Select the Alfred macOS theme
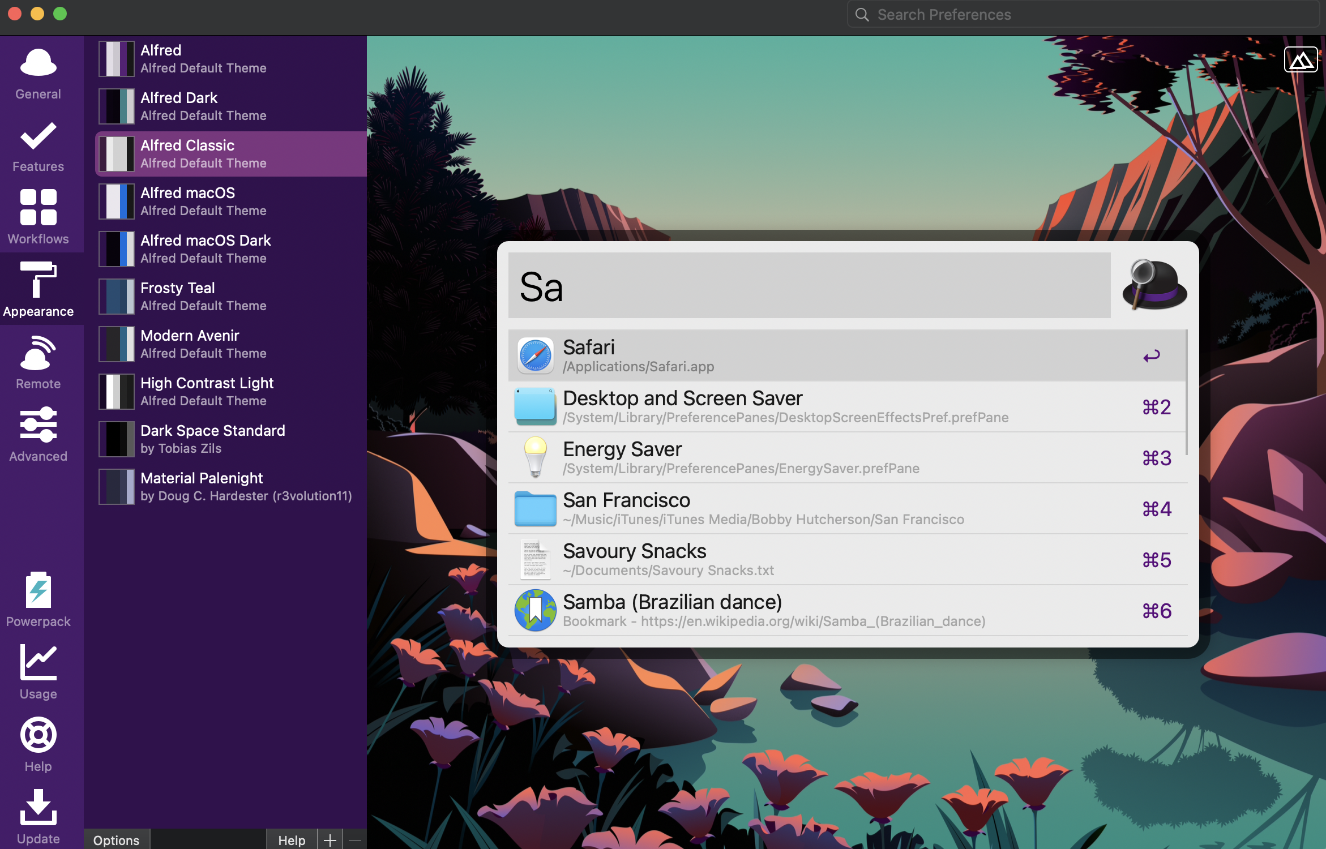The height and width of the screenshot is (849, 1326). point(231,201)
